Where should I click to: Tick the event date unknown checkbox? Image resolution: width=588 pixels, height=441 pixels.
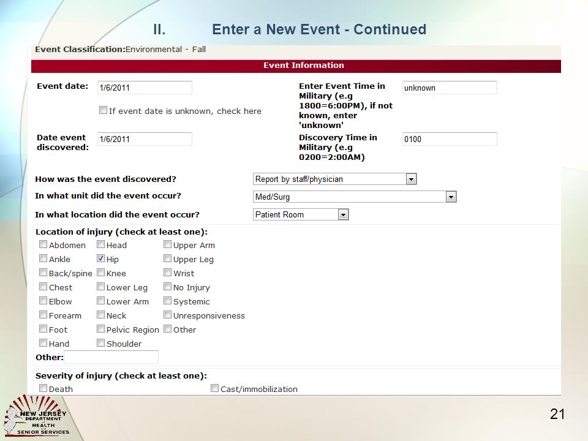pyautogui.click(x=103, y=110)
